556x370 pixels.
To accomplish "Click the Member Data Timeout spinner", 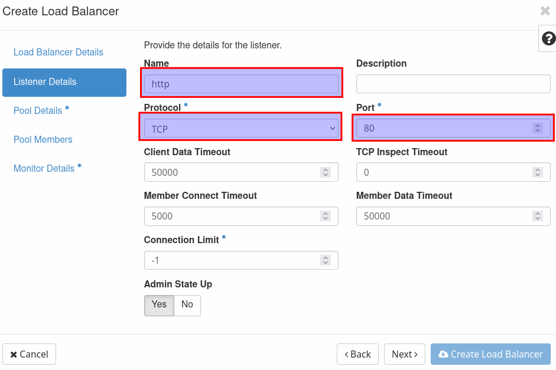I will 537,216.
